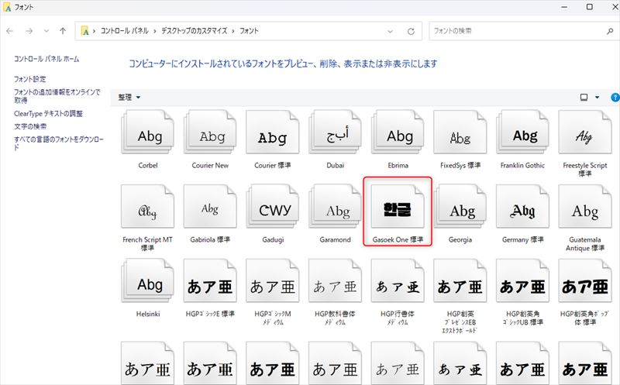The width and height of the screenshot is (620, 385).
Task: Select the HGP創英プレゼンスEB font icon
Action: (x=460, y=280)
